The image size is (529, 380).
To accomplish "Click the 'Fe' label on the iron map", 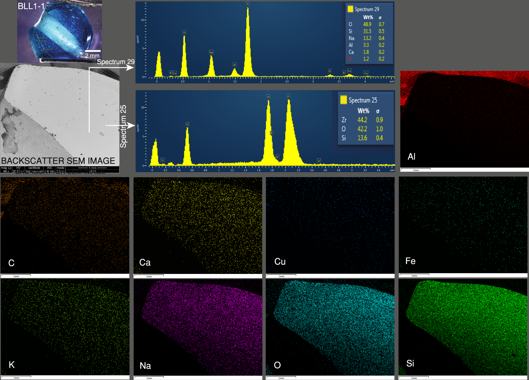I will pos(410,261).
